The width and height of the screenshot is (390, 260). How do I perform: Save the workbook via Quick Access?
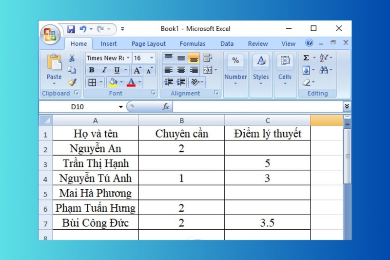point(71,29)
